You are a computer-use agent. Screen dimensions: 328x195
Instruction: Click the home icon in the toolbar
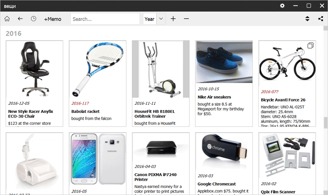coord(7,19)
